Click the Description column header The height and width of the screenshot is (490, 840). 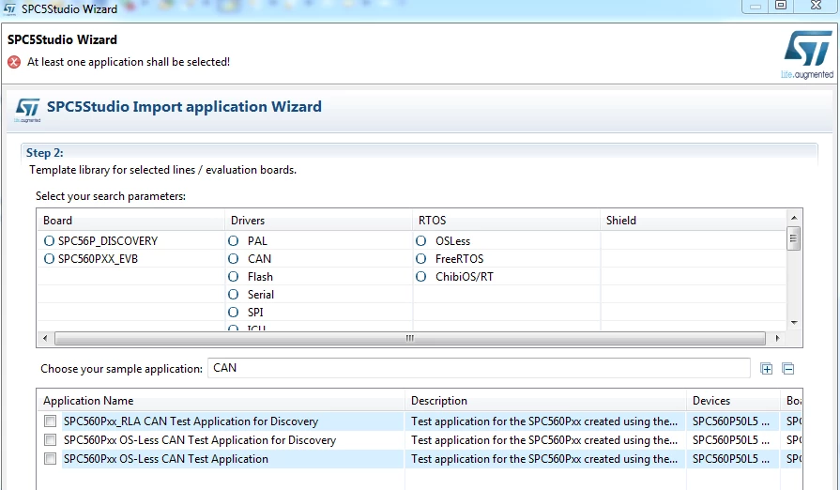point(545,401)
